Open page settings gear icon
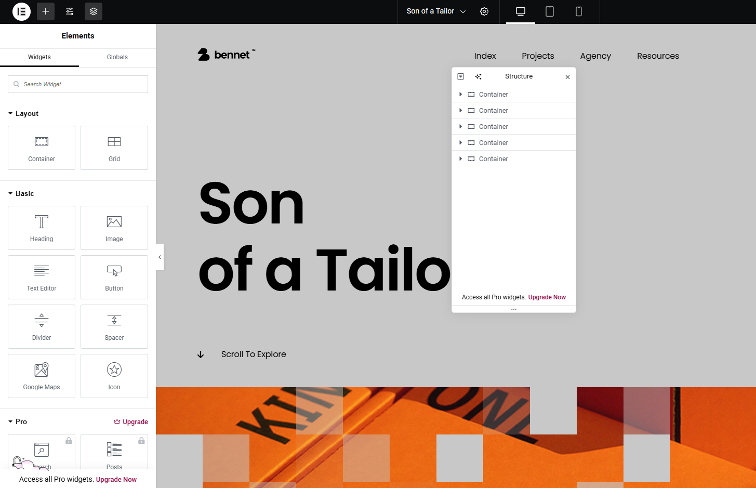 484,11
